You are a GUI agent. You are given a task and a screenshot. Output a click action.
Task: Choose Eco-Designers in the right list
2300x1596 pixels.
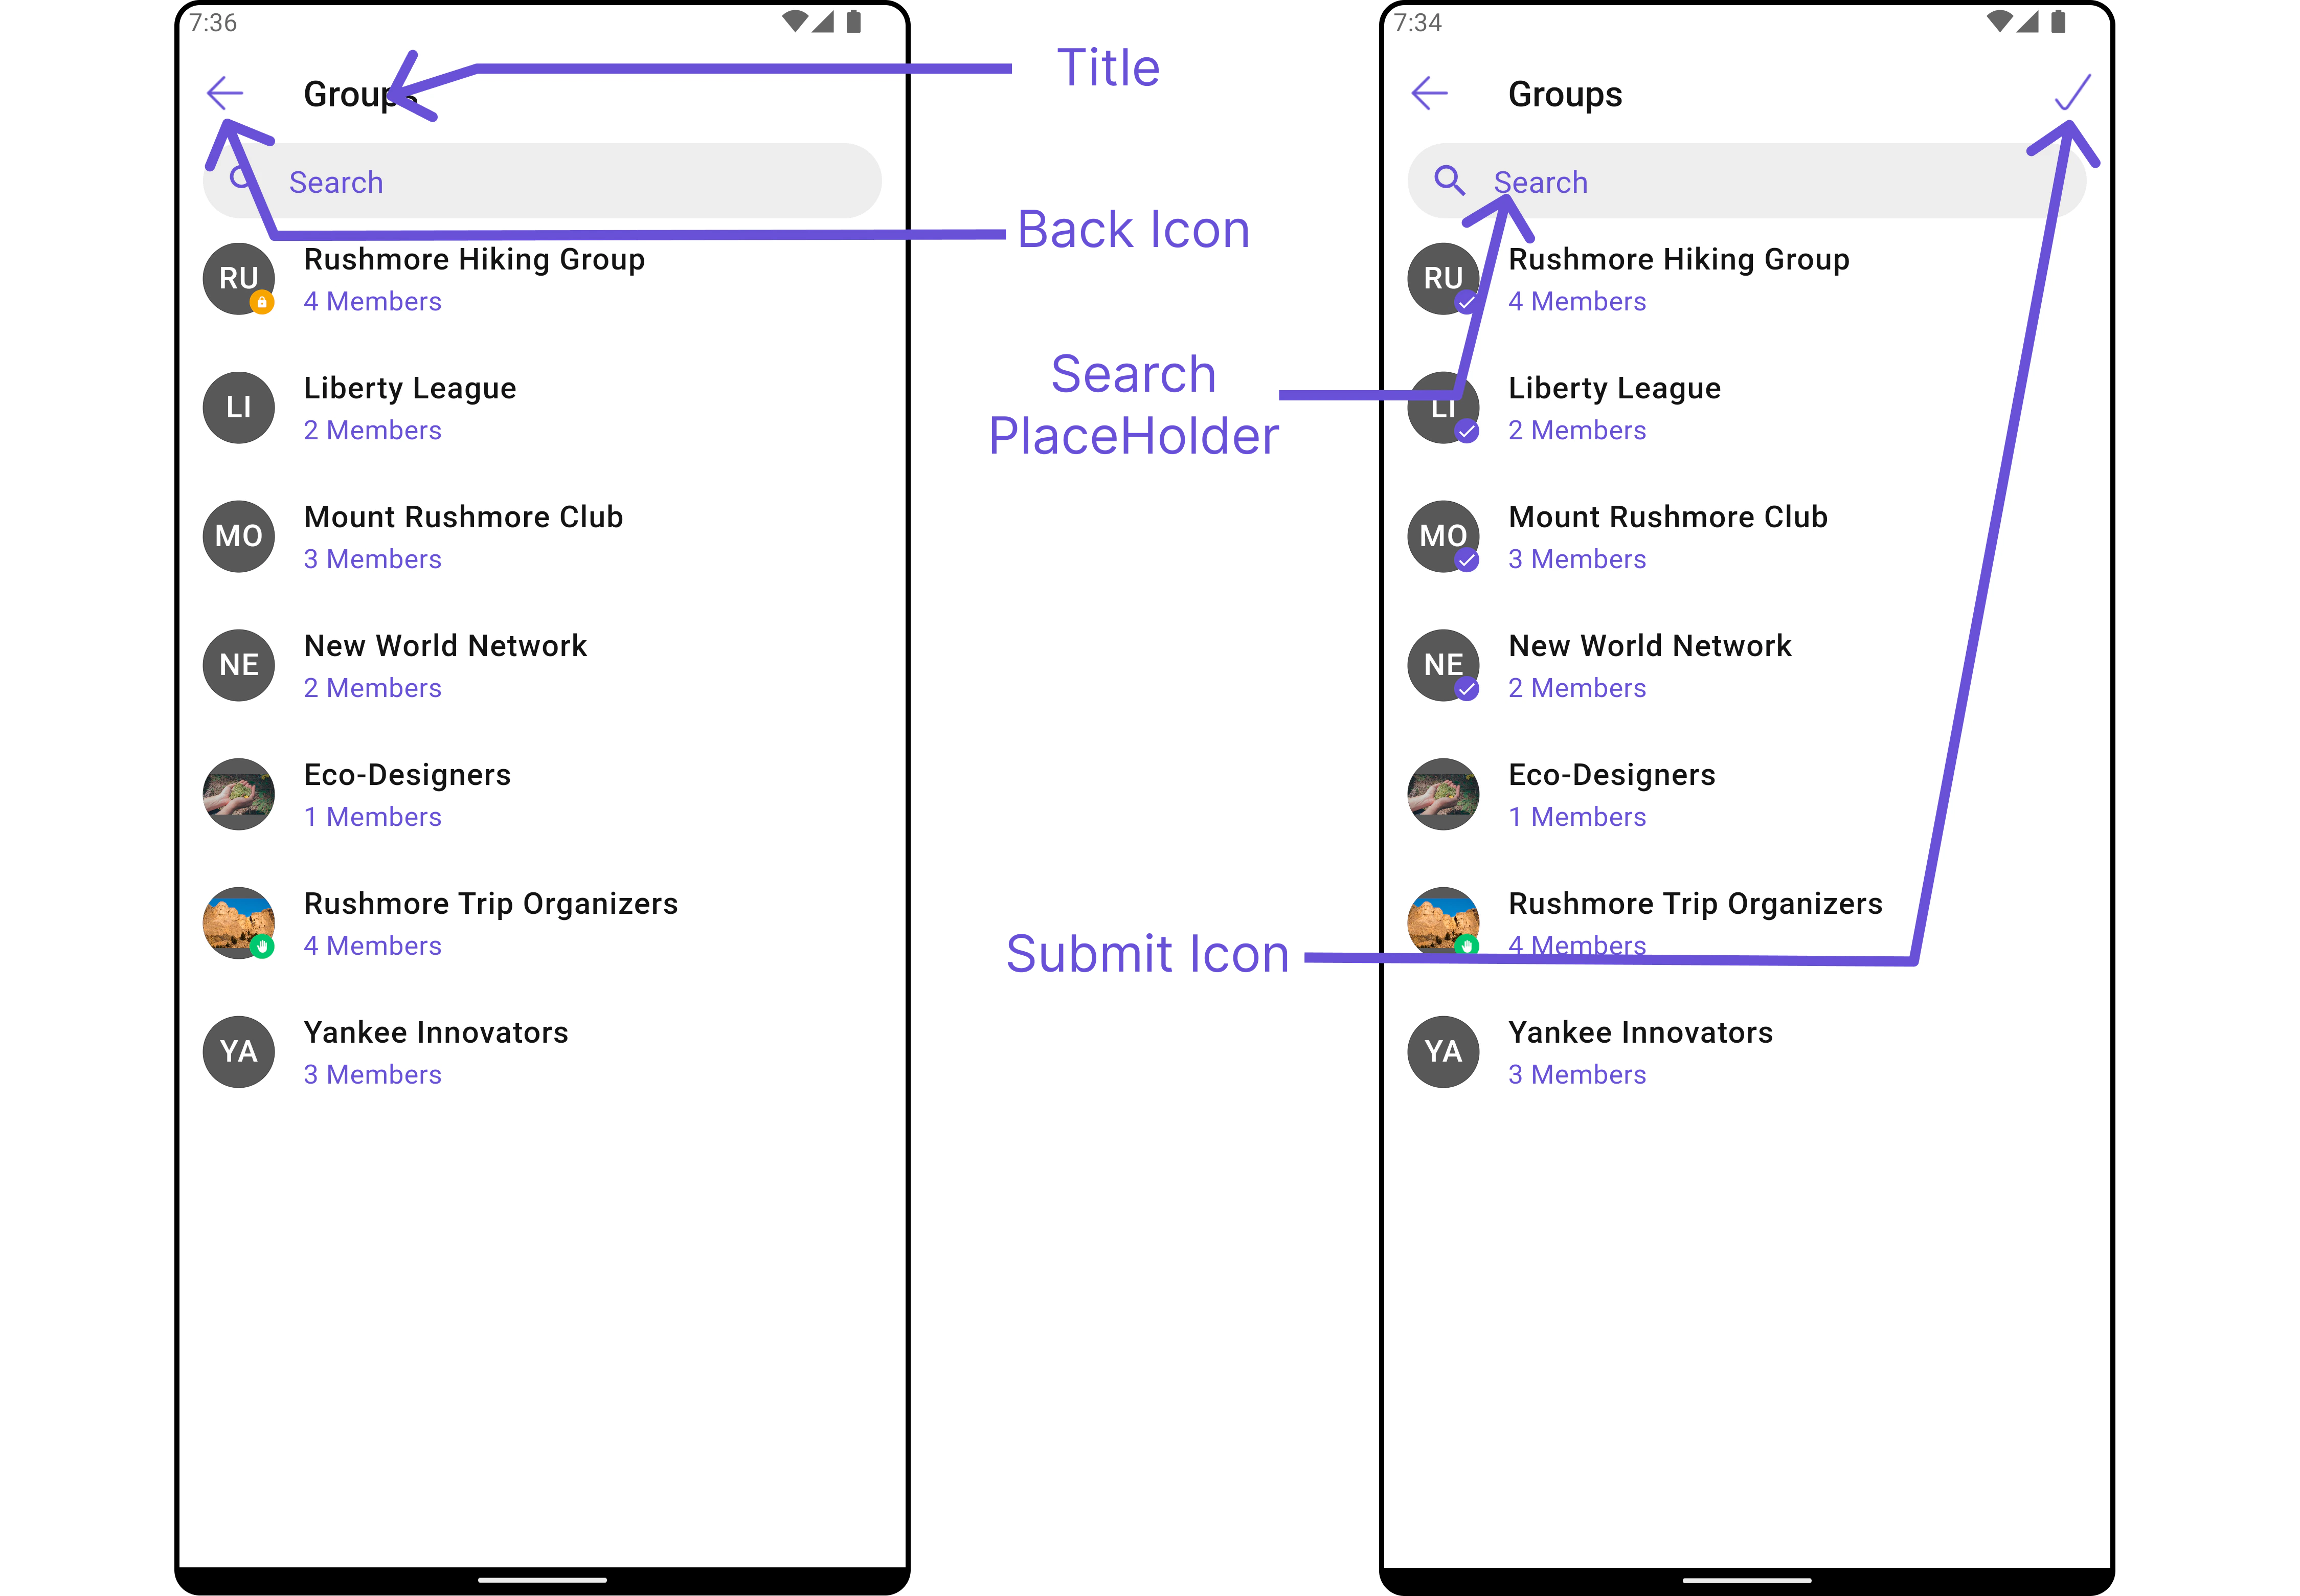[x=1746, y=794]
